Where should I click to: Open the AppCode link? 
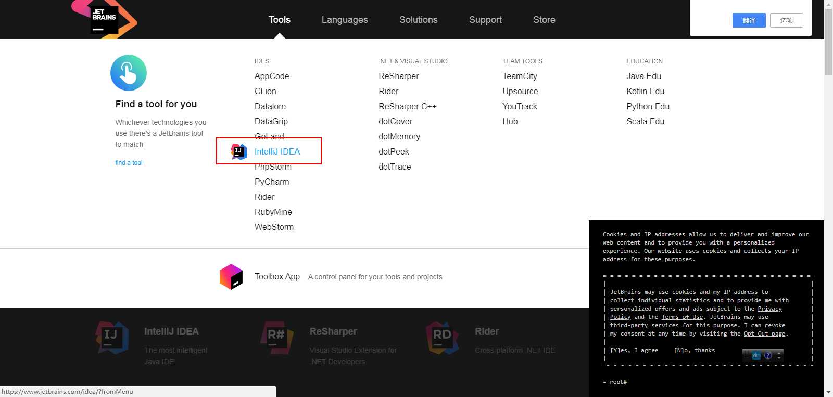[x=272, y=76]
